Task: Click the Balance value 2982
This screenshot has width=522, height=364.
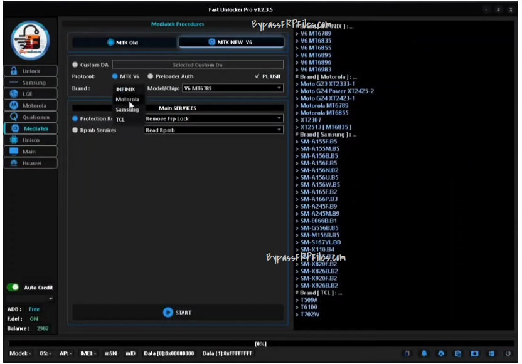Action: pyautogui.click(x=43, y=328)
